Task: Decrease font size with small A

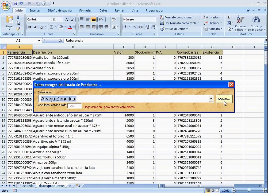Action: click(73, 20)
